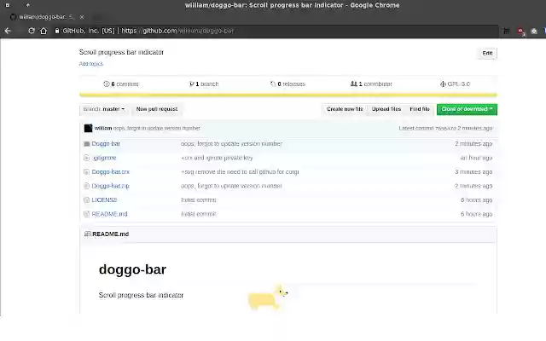Viewport: 546px width, 341px height.
Task: Go back with the browser back arrow
Action: click(x=8, y=31)
